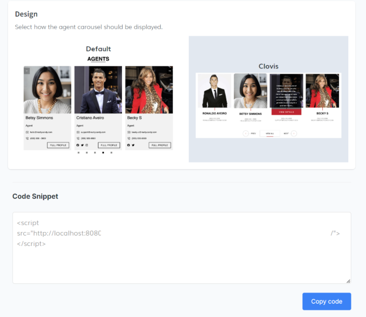Click VIEW ALL in Clovis preview
The image size is (366, 317).
(x=270, y=134)
